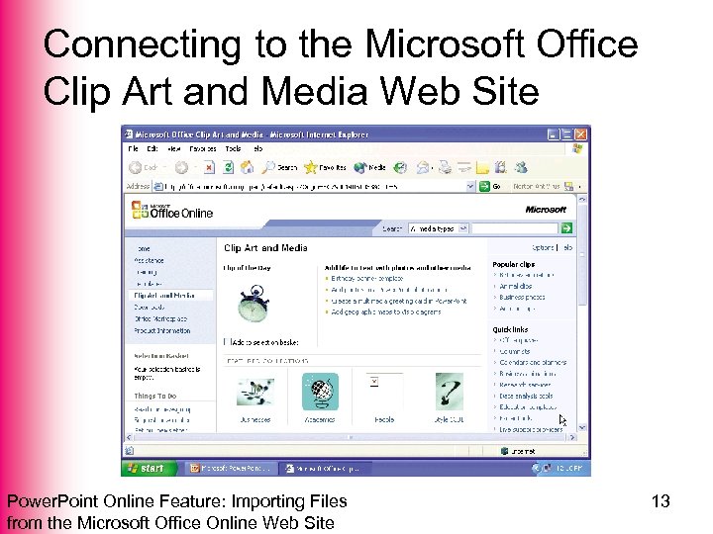
Task: Click the History icon in the toolbar
Action: click(x=400, y=167)
